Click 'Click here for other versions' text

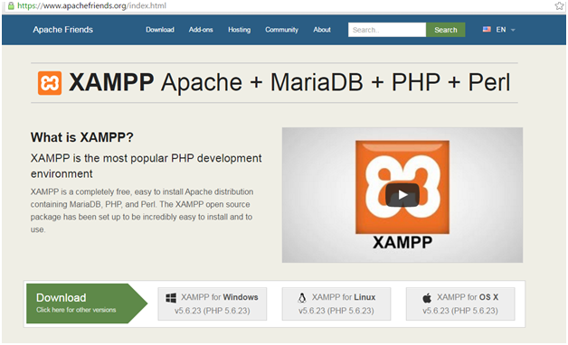point(76,310)
